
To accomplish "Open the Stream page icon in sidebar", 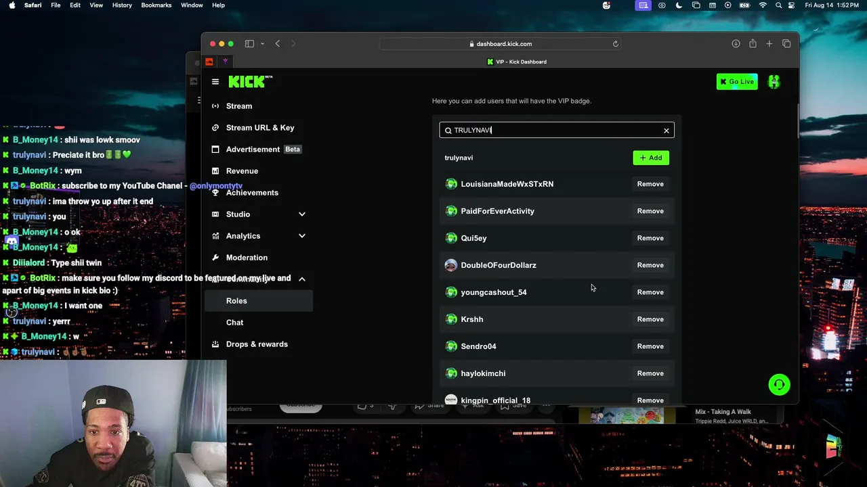I will [215, 106].
